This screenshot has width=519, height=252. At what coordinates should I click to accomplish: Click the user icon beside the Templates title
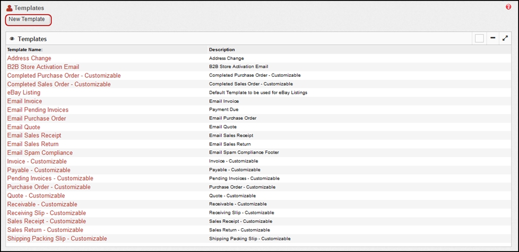pyautogui.click(x=9, y=8)
